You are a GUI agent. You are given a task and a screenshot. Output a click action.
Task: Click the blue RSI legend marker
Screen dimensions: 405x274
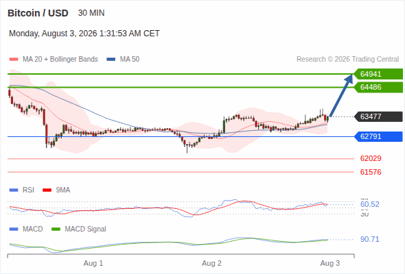click(14, 190)
